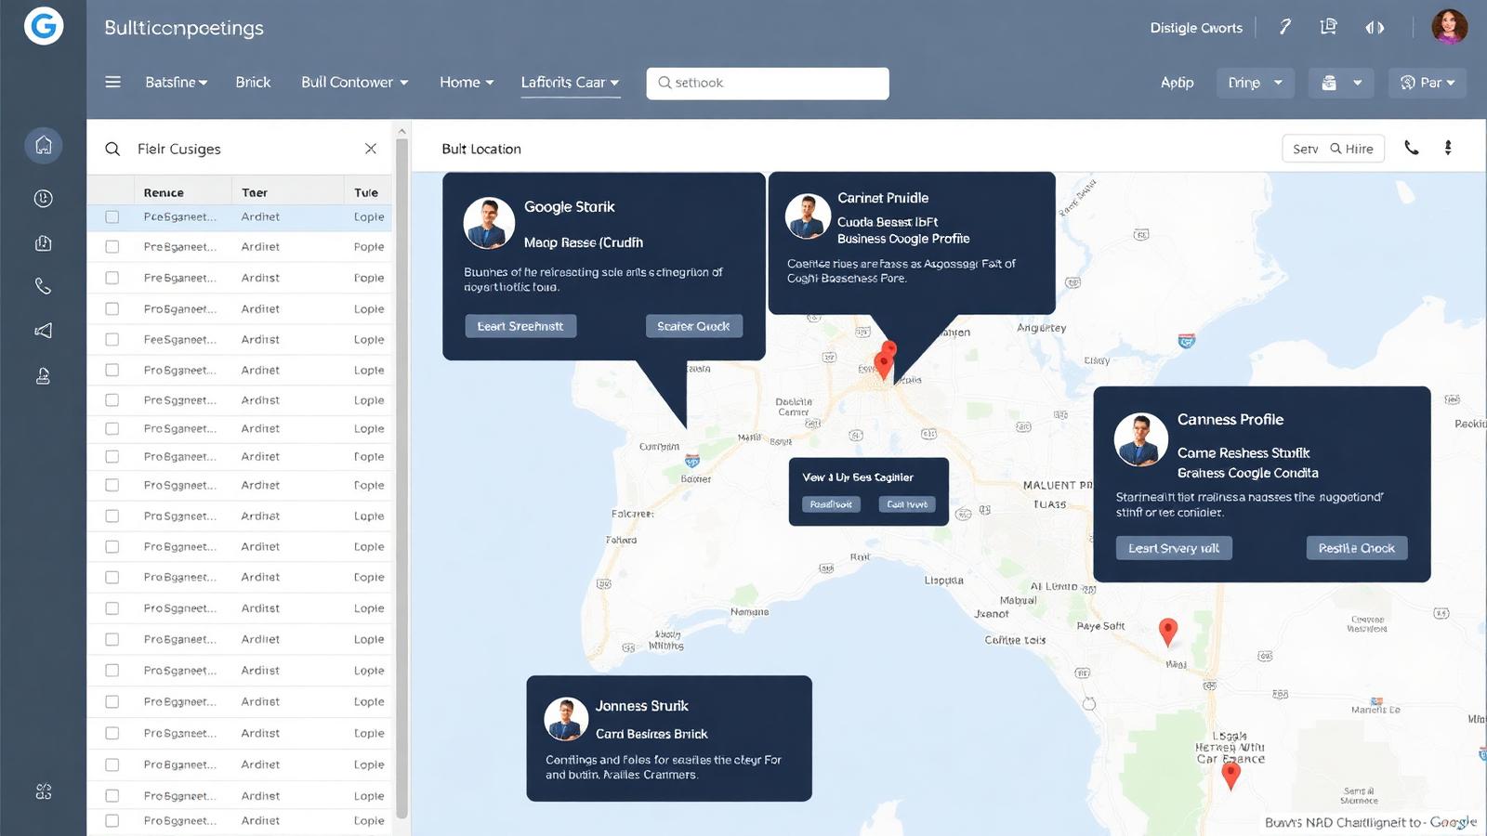The height and width of the screenshot is (836, 1487).
Task: Open the megaphone icon in left sidebar
Action: pos(44,331)
